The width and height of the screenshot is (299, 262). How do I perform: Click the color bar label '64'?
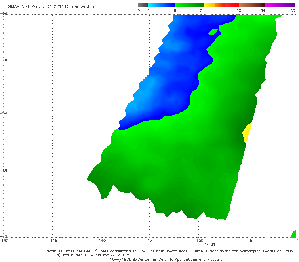(263, 10)
